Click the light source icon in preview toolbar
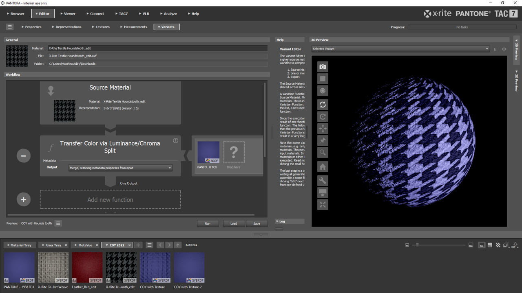This screenshot has height=293, width=522. (323, 91)
